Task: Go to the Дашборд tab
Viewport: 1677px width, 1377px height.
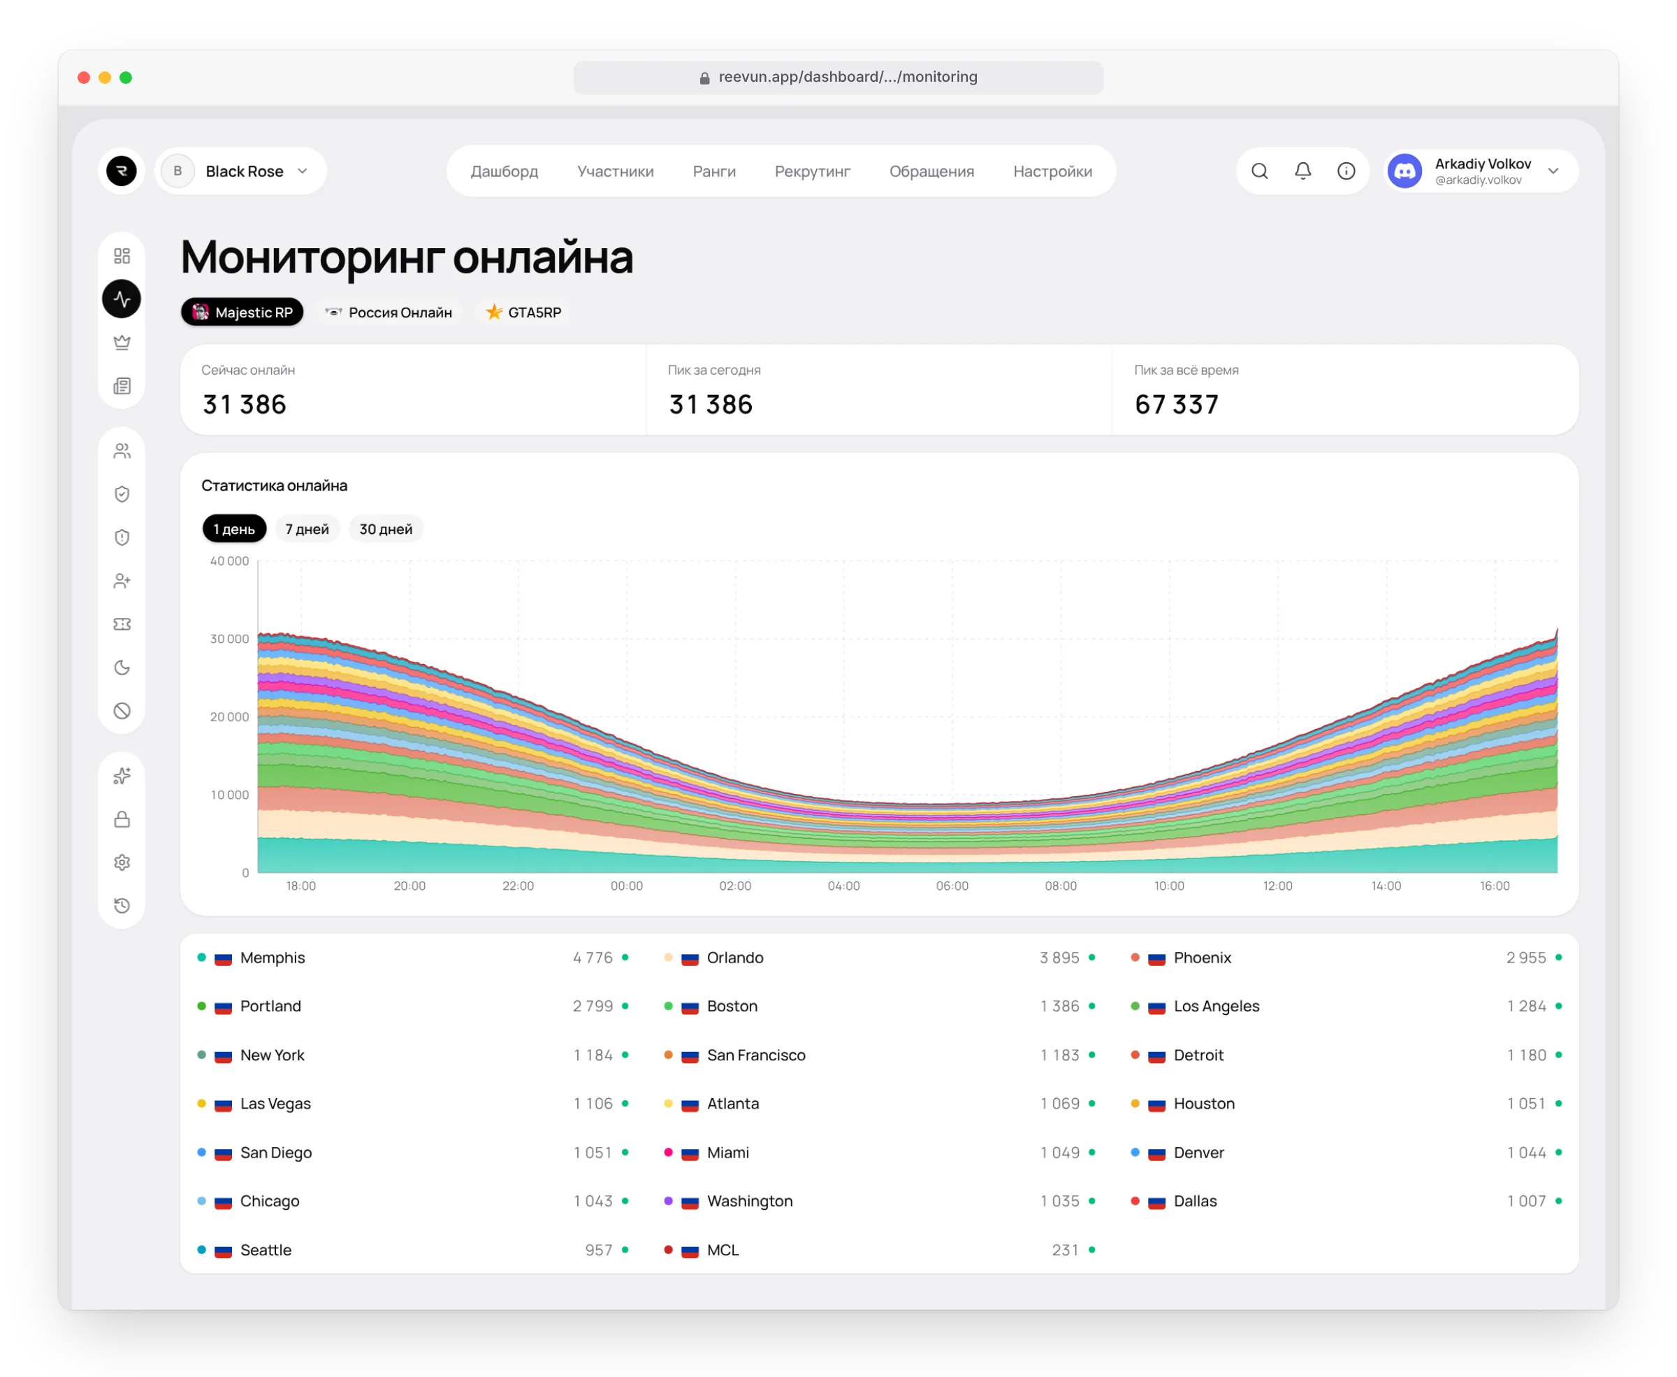Action: (x=504, y=171)
